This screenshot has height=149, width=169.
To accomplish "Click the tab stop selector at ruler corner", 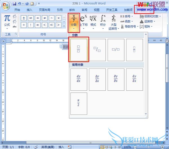I will (x=3, y=41).
